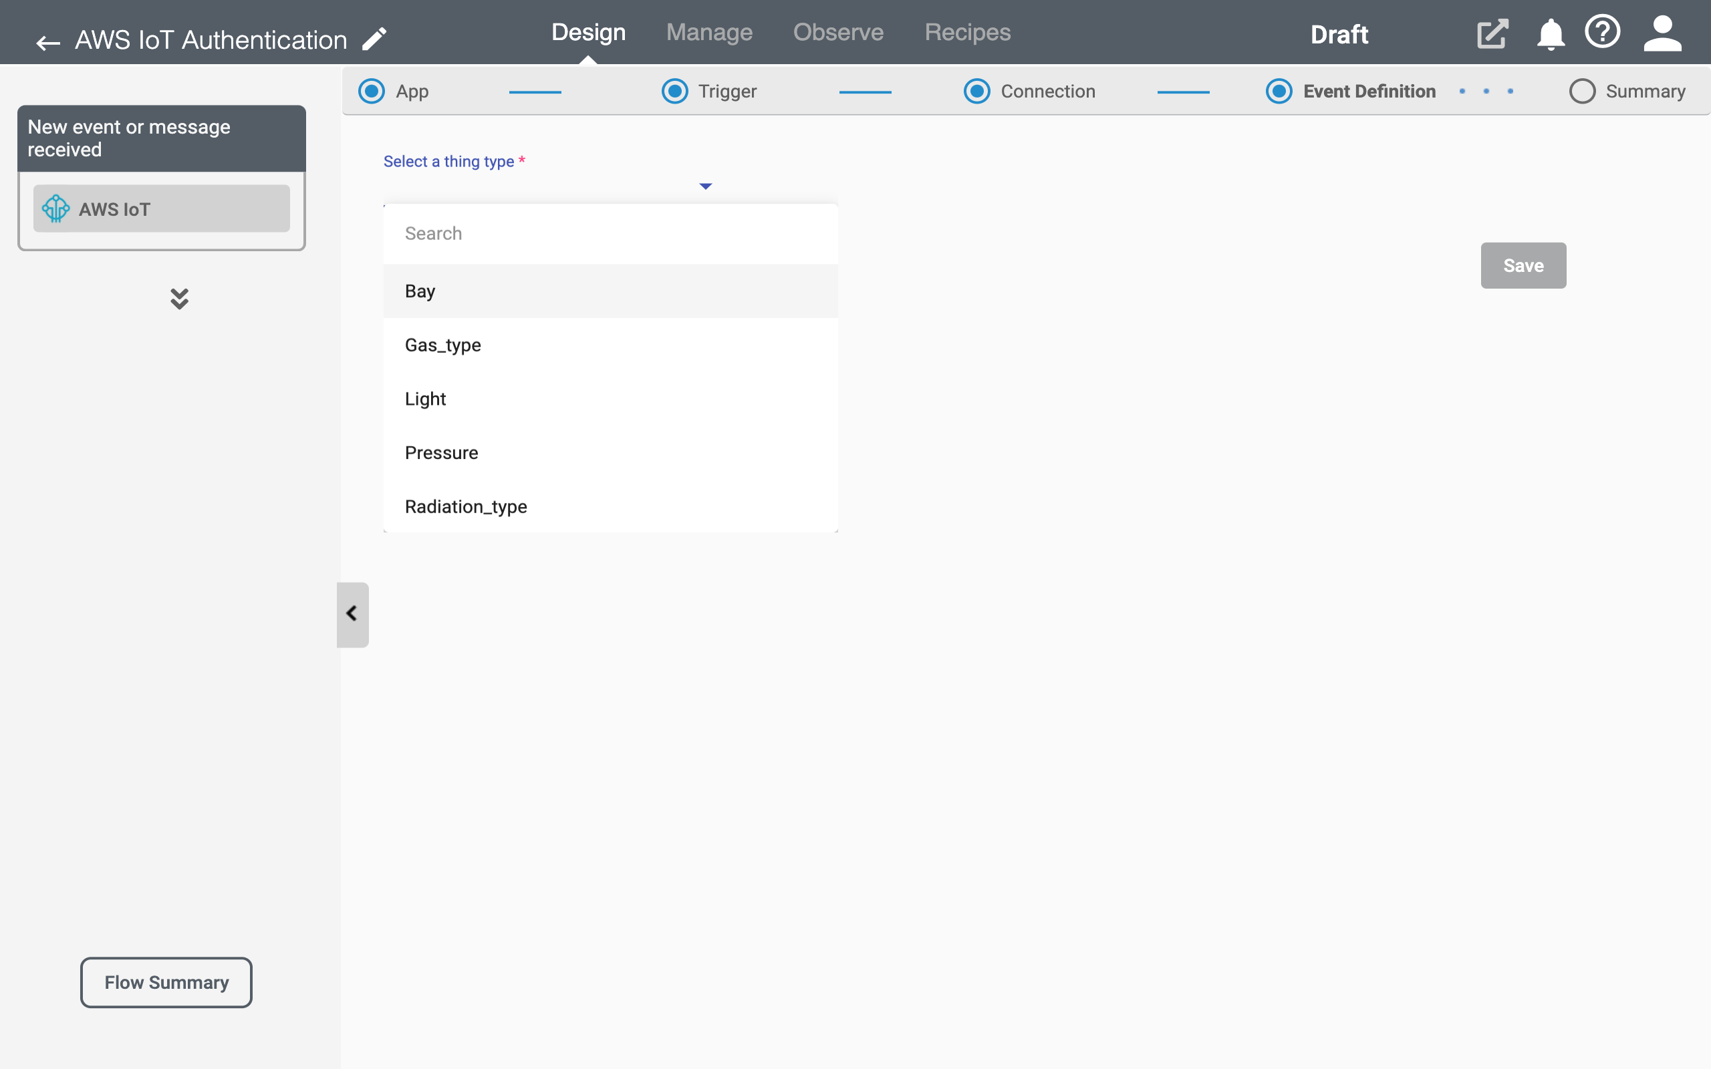
Task: Click the edit/pencil icon next to title
Action: click(x=376, y=38)
